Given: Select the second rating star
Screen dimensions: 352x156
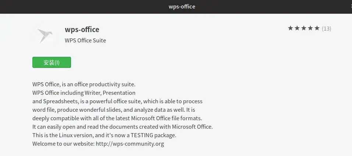Looking at the screenshot, I should pyautogui.click(x=297, y=28).
